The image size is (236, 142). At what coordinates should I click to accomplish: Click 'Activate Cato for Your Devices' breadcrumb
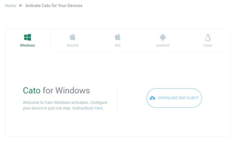[54, 6]
